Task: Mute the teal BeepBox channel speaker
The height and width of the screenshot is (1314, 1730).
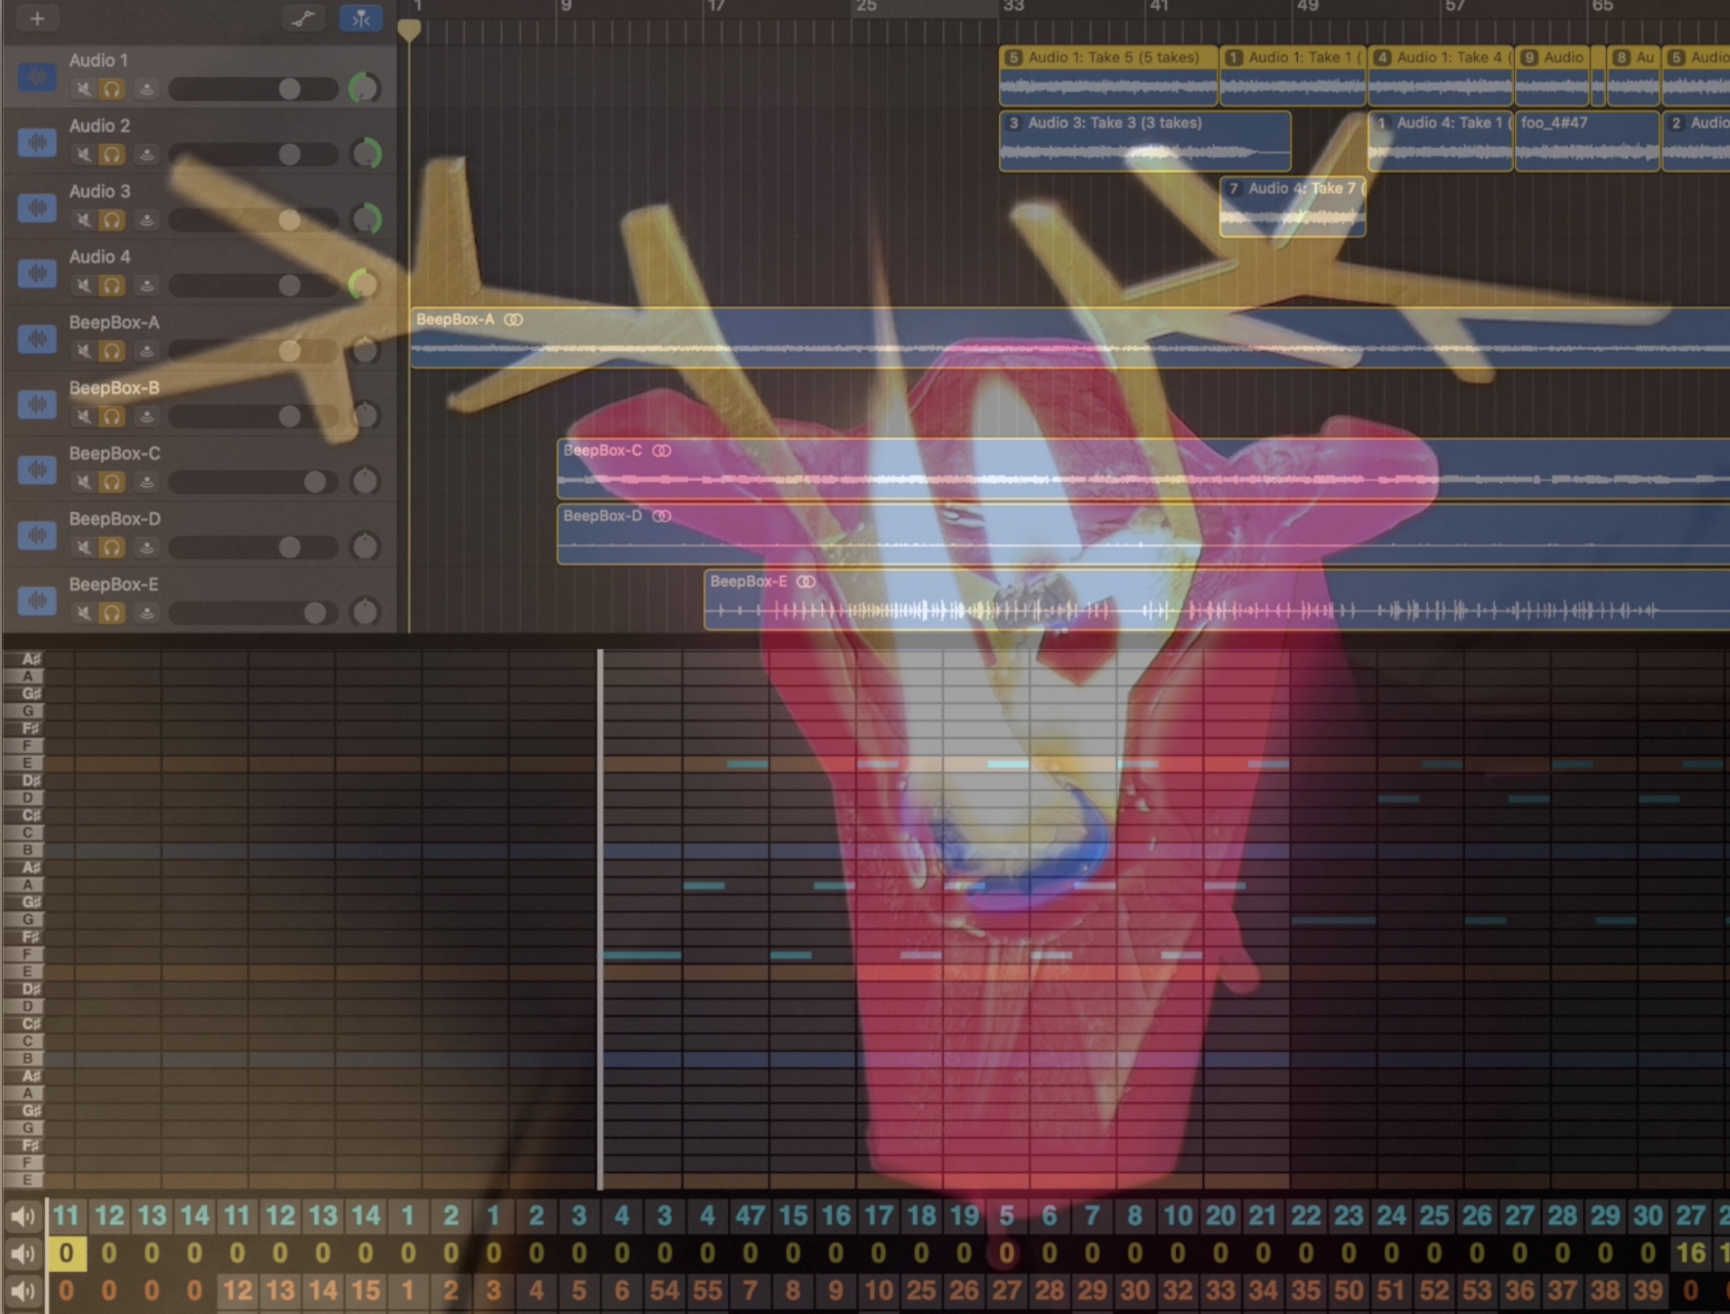Action: pyautogui.click(x=22, y=1216)
